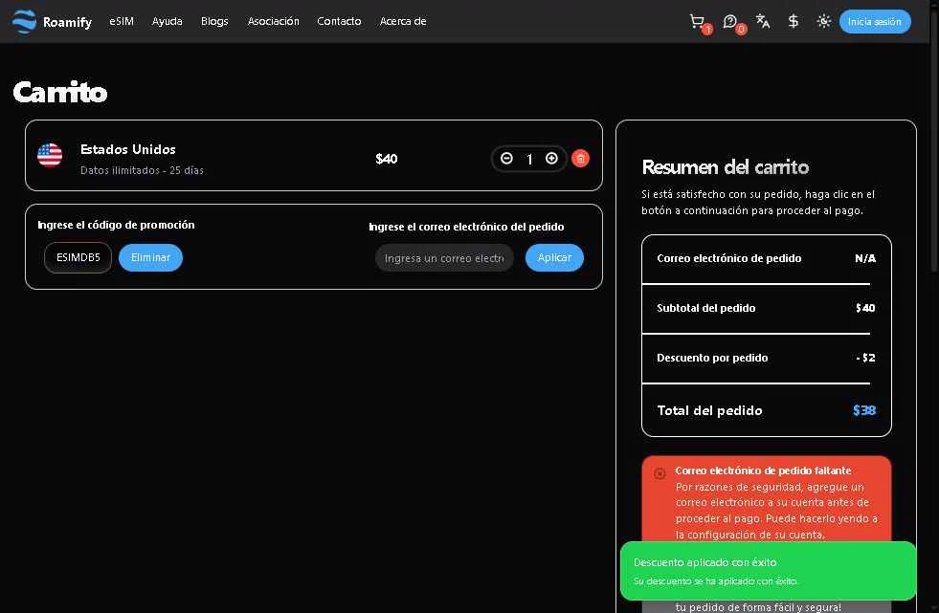939x613 pixels.
Task: Click the N/A email value
Action: [865, 258]
